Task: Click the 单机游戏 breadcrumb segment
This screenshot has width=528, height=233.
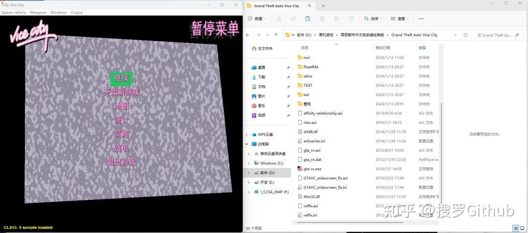Action: click(326, 35)
